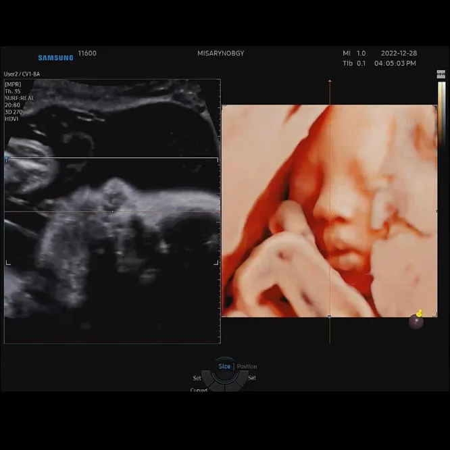Image resolution: width=450 pixels, height=450 pixels.
Task: Click the left Set trackball button
Action: pyautogui.click(x=197, y=378)
